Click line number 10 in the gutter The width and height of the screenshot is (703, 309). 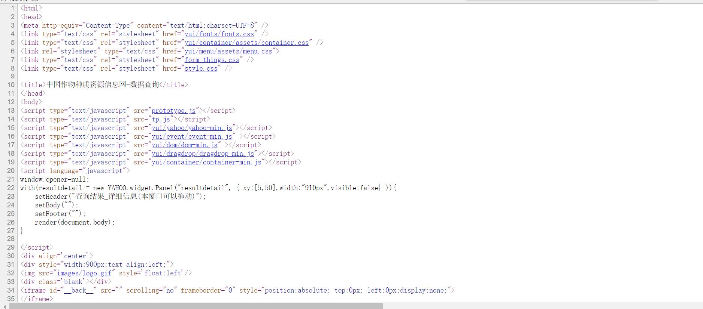11,85
